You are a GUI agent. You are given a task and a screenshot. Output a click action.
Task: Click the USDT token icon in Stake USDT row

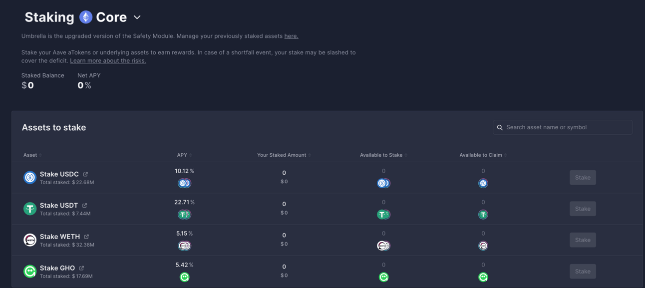click(x=30, y=209)
